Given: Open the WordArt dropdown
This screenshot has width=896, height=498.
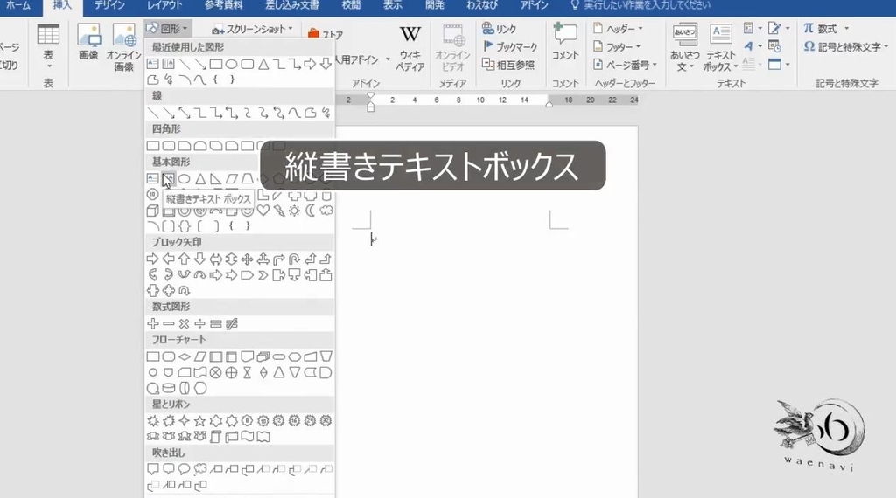Looking at the screenshot, I should coord(752,47).
